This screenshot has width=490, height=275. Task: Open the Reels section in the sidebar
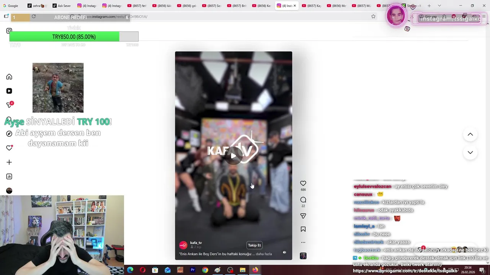9,91
